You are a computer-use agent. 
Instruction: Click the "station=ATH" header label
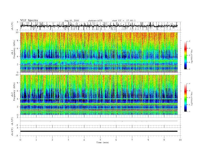click(95, 21)
